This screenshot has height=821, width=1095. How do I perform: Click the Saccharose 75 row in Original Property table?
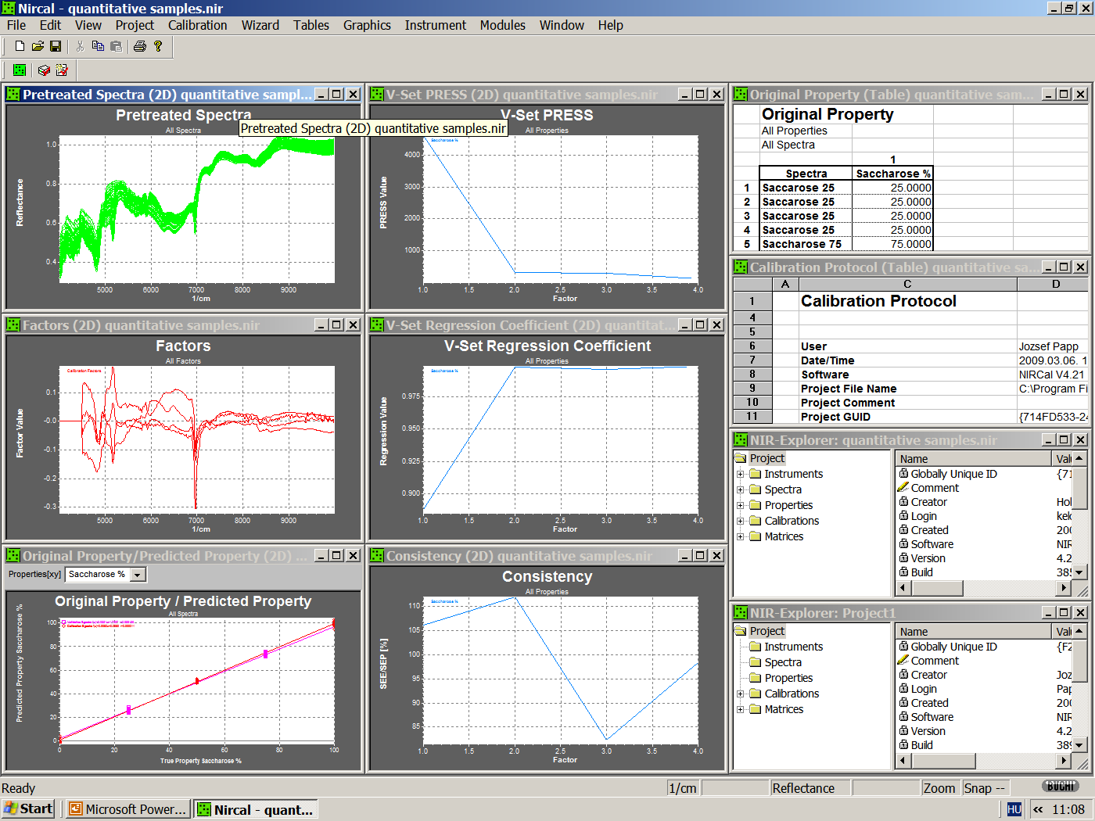point(846,244)
